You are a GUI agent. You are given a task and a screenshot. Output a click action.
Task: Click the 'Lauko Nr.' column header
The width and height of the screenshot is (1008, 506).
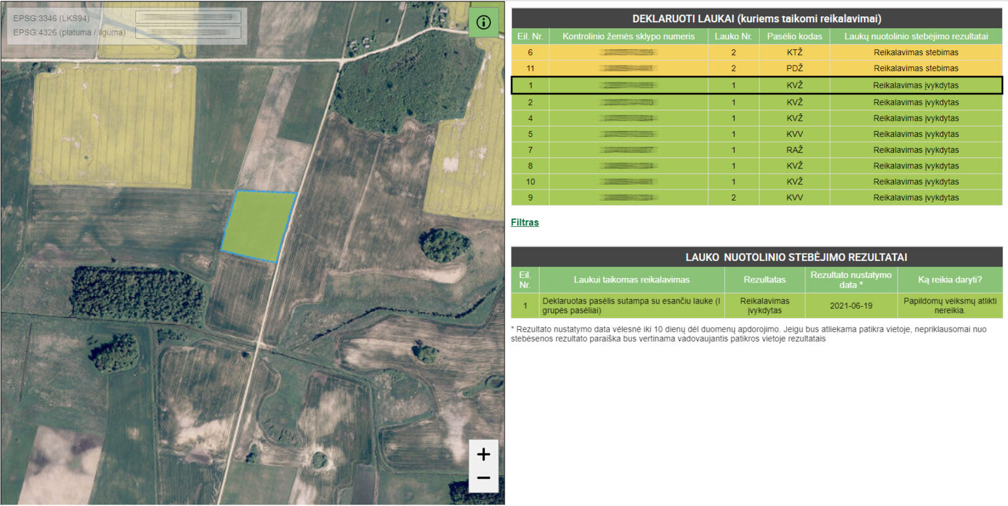(x=733, y=37)
